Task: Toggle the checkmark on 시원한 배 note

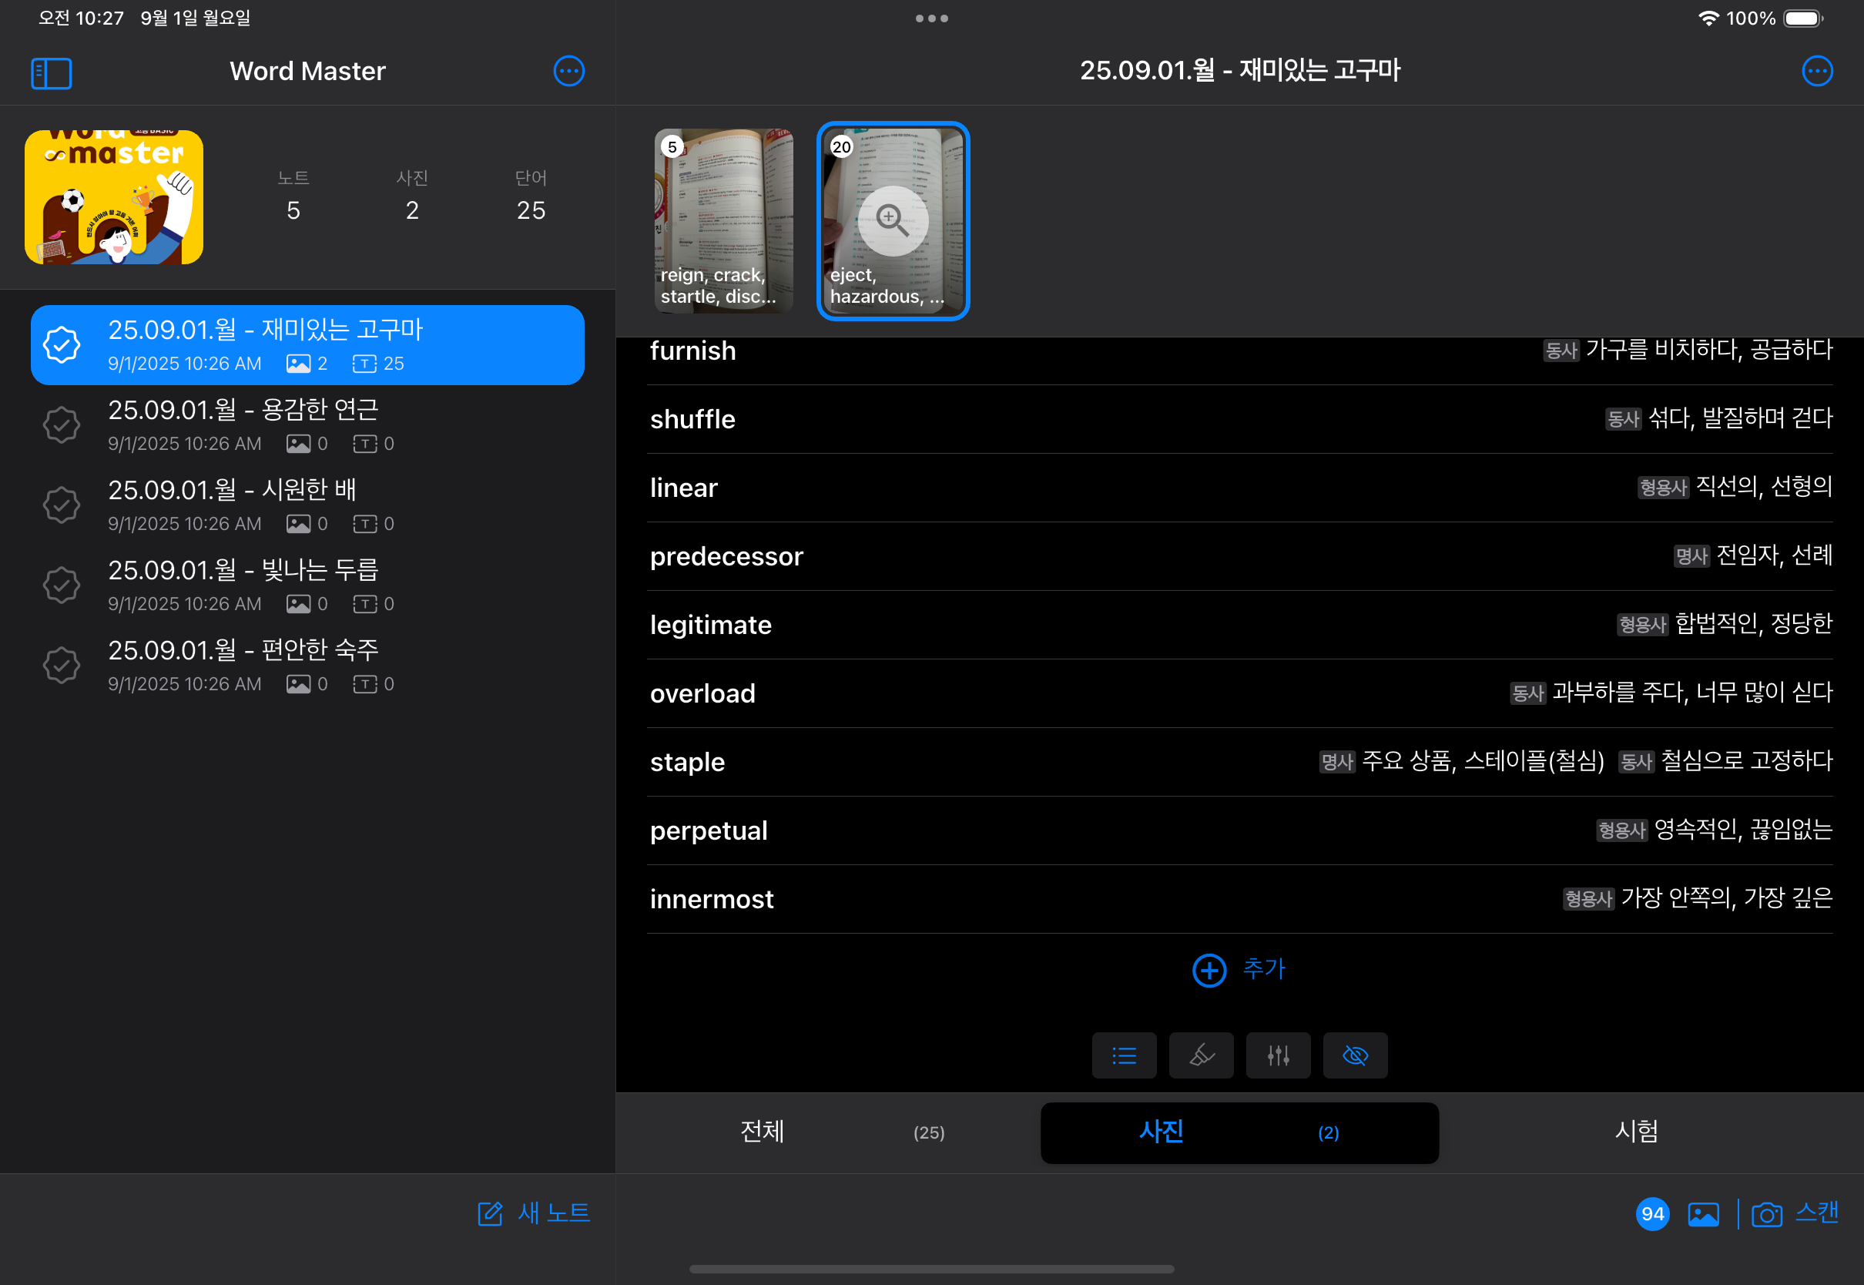Action: (x=62, y=505)
